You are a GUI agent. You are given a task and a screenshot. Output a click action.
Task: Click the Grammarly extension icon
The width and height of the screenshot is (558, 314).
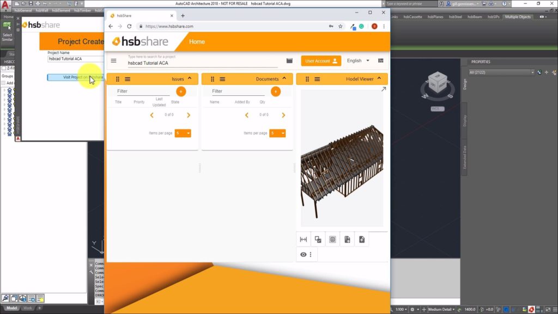pos(361,26)
